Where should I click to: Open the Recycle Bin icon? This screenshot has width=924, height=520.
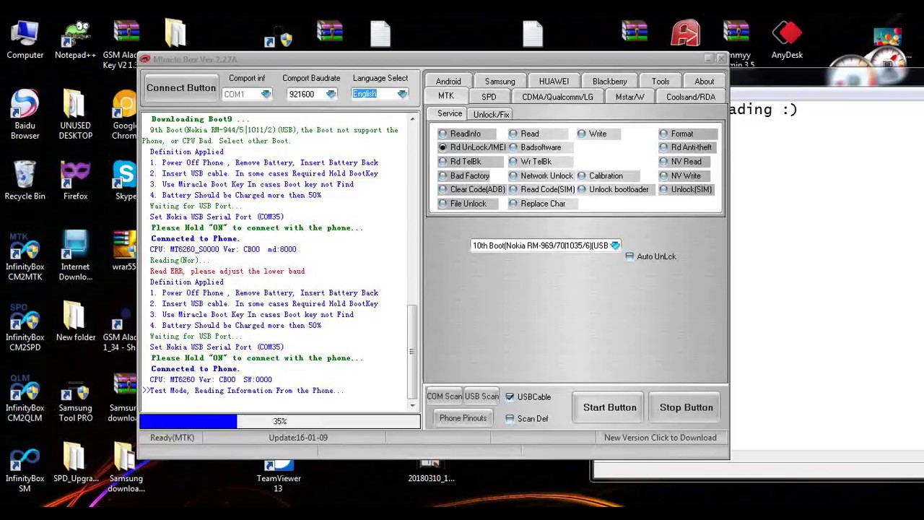click(x=25, y=181)
